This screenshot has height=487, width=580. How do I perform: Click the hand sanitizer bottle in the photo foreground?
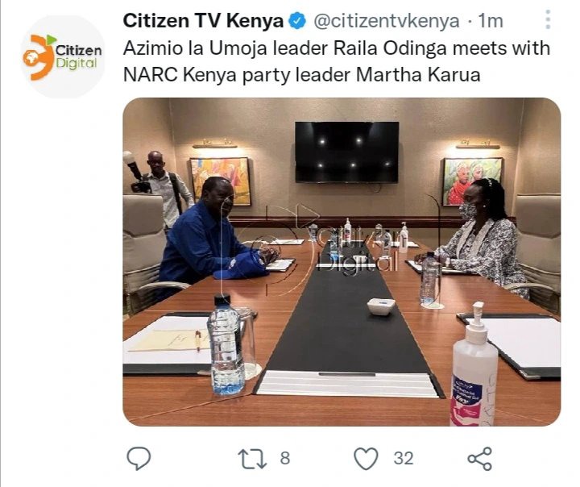pyautogui.click(x=474, y=367)
